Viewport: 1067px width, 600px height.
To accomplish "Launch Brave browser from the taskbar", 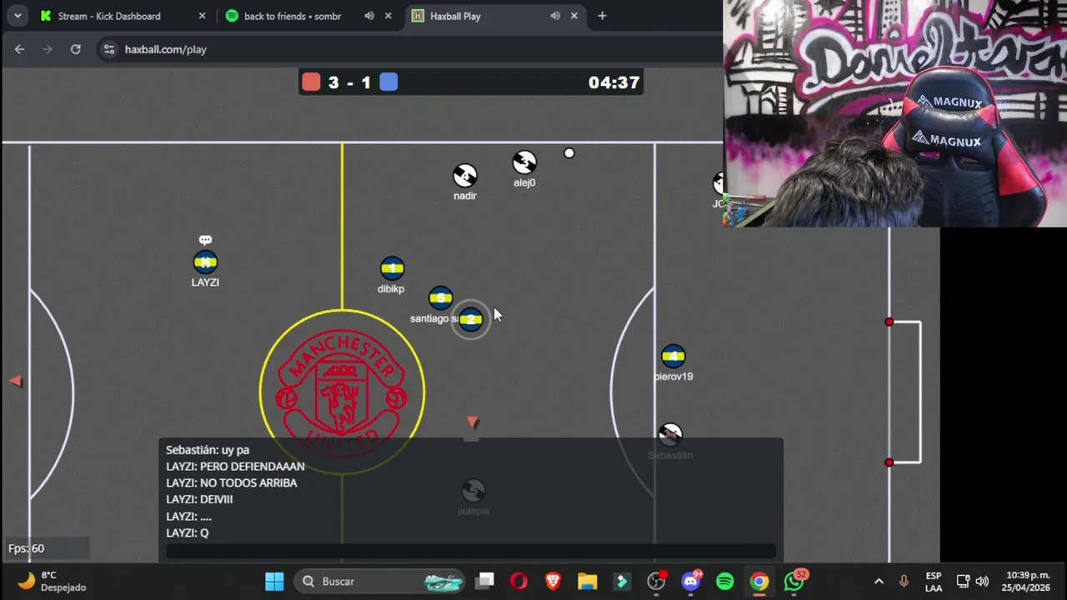I will [553, 581].
